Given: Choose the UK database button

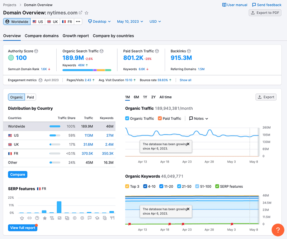Looking at the screenshot, I should coord(52,22).
